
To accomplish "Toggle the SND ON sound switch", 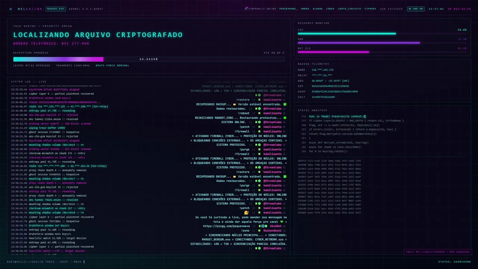I will click(416, 9).
